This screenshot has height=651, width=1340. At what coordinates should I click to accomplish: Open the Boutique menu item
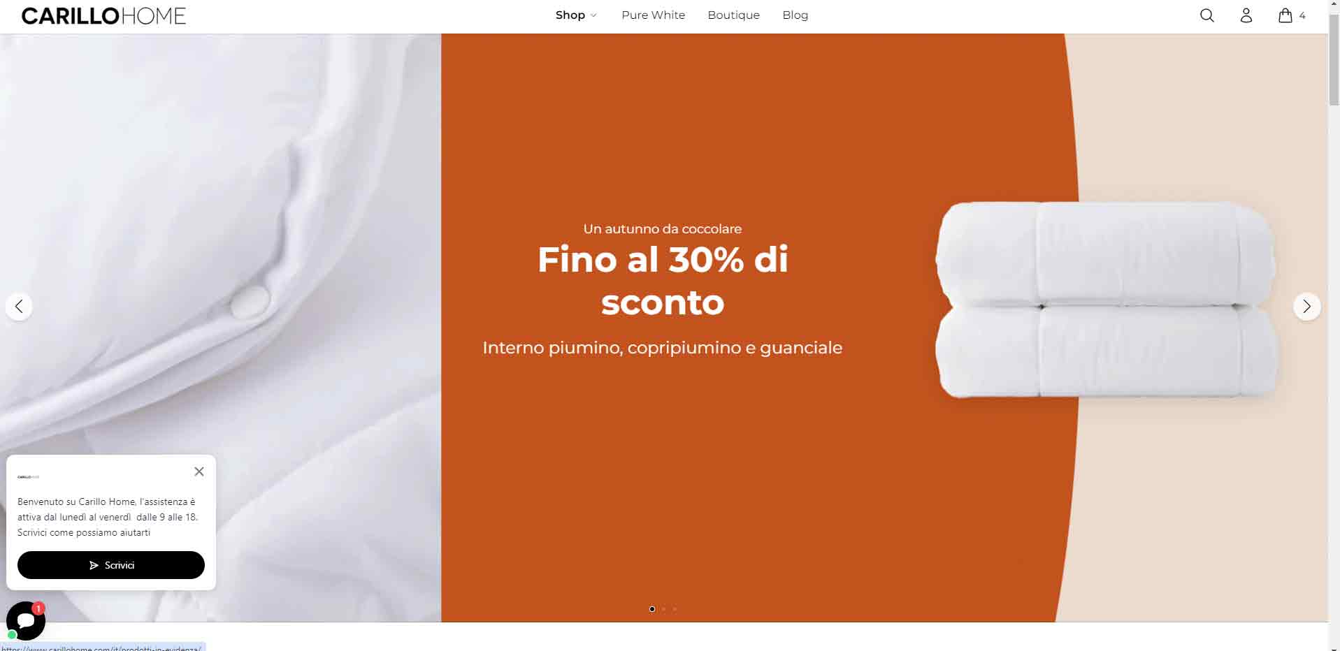point(733,15)
